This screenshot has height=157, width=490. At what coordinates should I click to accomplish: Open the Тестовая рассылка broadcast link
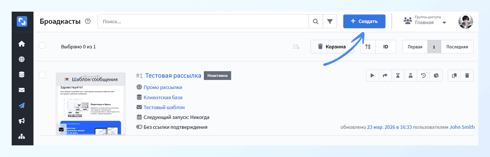coord(173,75)
